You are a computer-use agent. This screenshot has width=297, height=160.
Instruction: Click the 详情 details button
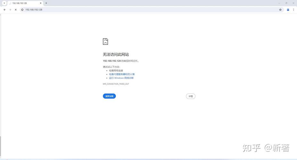click(x=191, y=96)
